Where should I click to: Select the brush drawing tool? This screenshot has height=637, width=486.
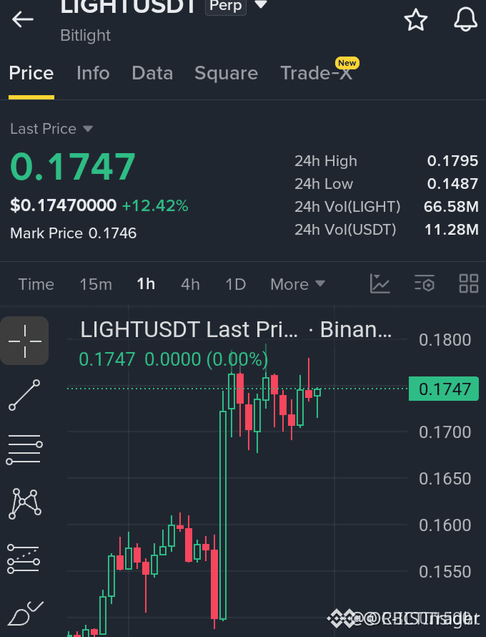(x=25, y=613)
